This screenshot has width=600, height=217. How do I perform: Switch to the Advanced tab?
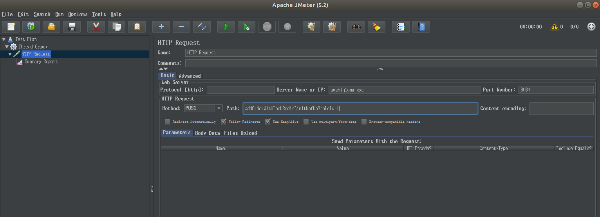point(190,76)
